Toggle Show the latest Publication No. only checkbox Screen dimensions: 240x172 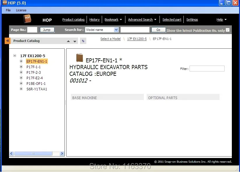(x=227, y=30)
